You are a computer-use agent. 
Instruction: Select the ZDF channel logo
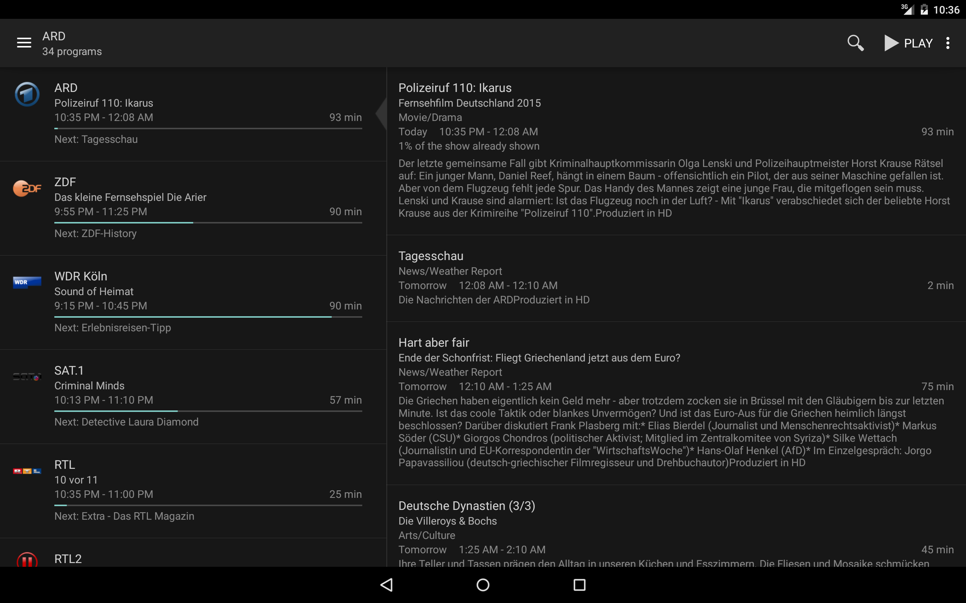[27, 188]
